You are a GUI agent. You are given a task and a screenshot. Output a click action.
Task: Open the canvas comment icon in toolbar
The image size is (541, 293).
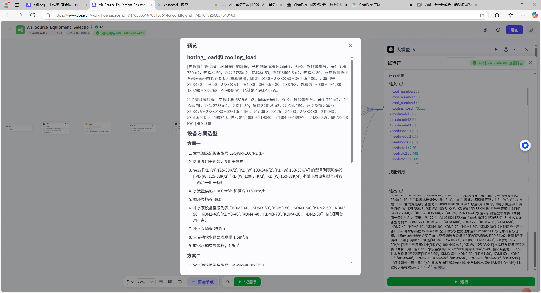click(x=161, y=282)
